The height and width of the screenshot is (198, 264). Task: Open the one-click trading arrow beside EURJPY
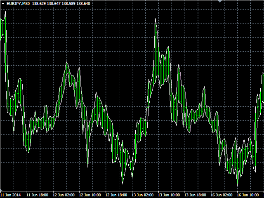click(3, 4)
